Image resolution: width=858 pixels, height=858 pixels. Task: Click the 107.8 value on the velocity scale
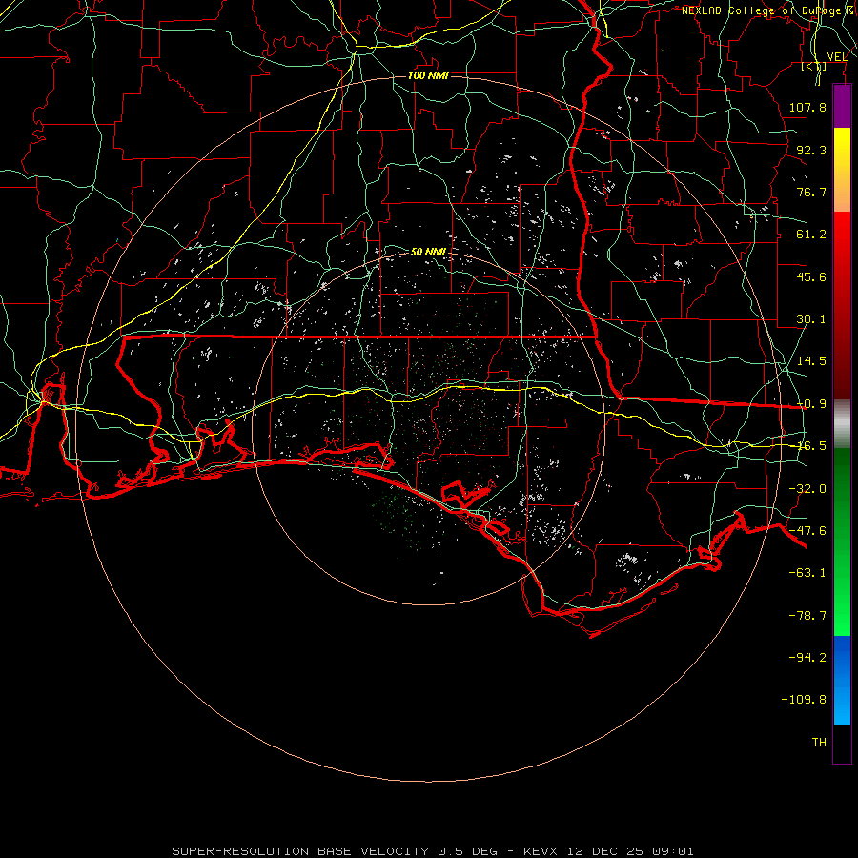click(807, 107)
